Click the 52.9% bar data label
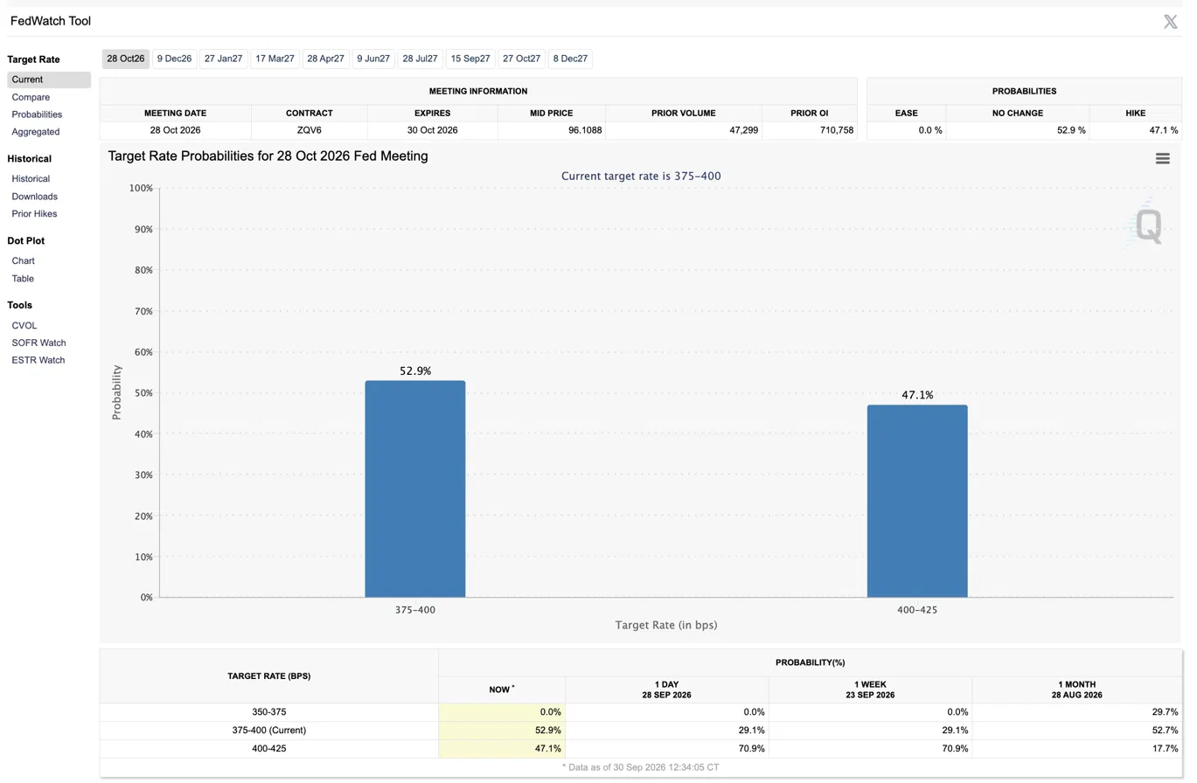 tap(415, 371)
